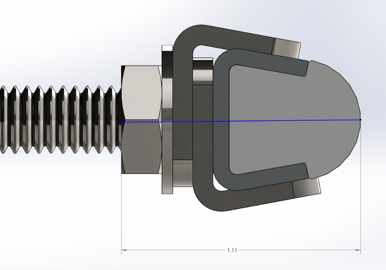Select the threaded bolt shank
This screenshot has height=270, width=386.
pos(61,119)
